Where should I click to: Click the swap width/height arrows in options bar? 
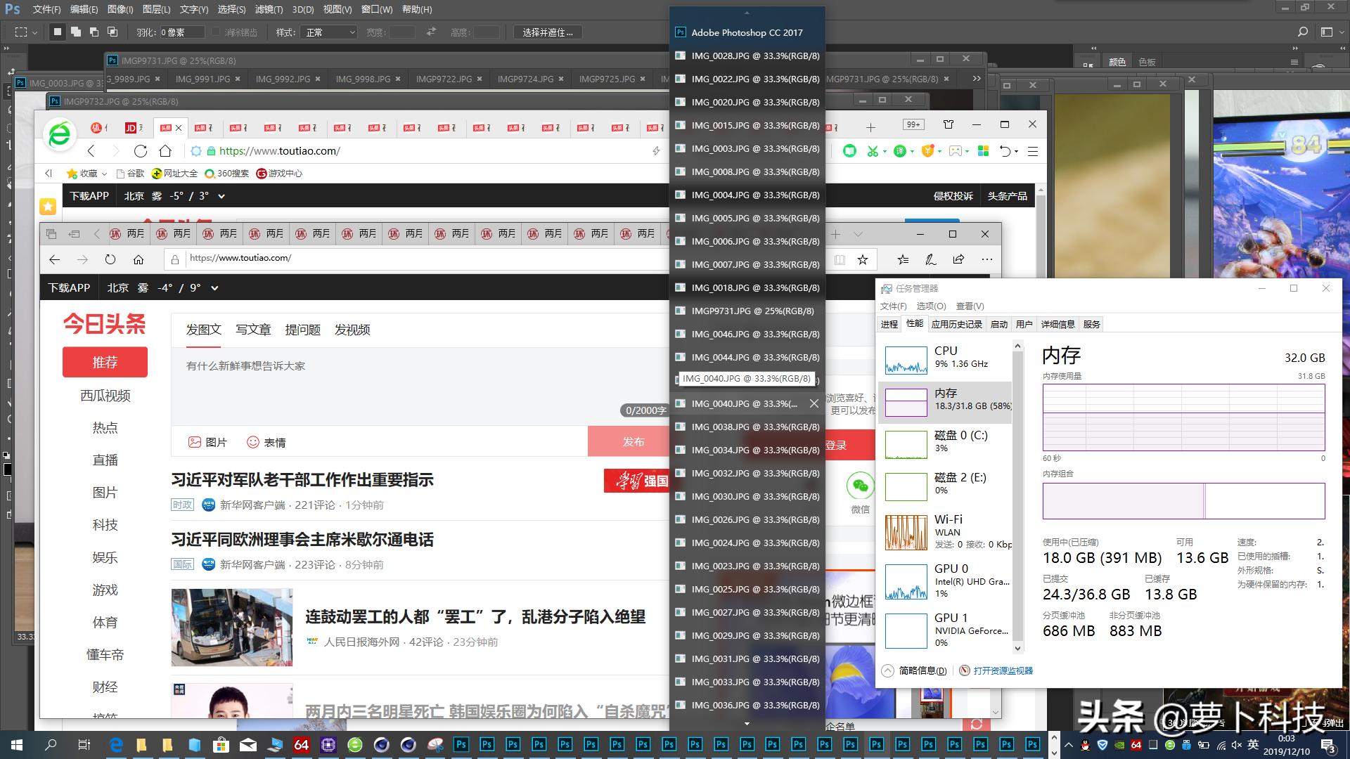[x=430, y=32]
